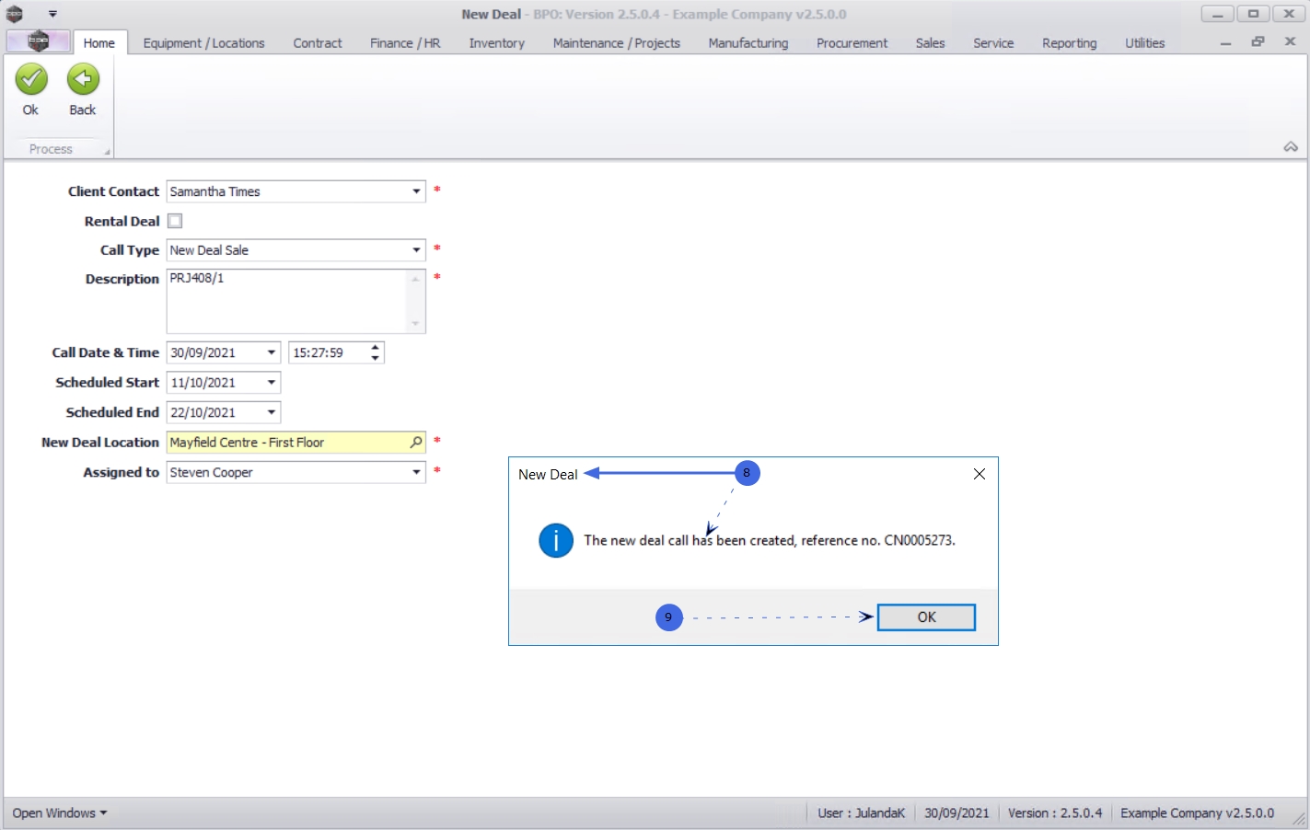
Task: Click the blue information icon in the dialog
Action: tap(556, 540)
